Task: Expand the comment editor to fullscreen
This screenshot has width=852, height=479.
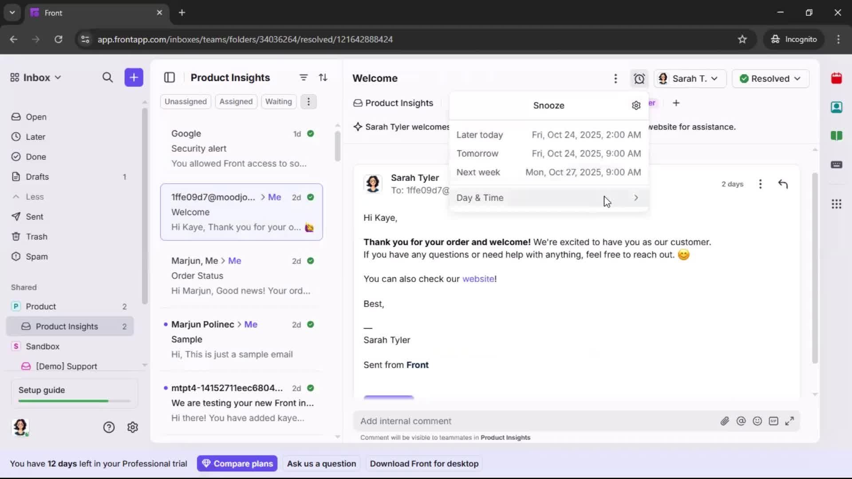Action: tap(790, 421)
